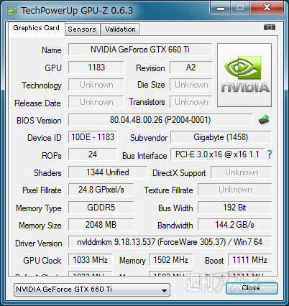Switch to the Sensors tab
The height and width of the screenshot is (306, 289).
(x=82, y=29)
